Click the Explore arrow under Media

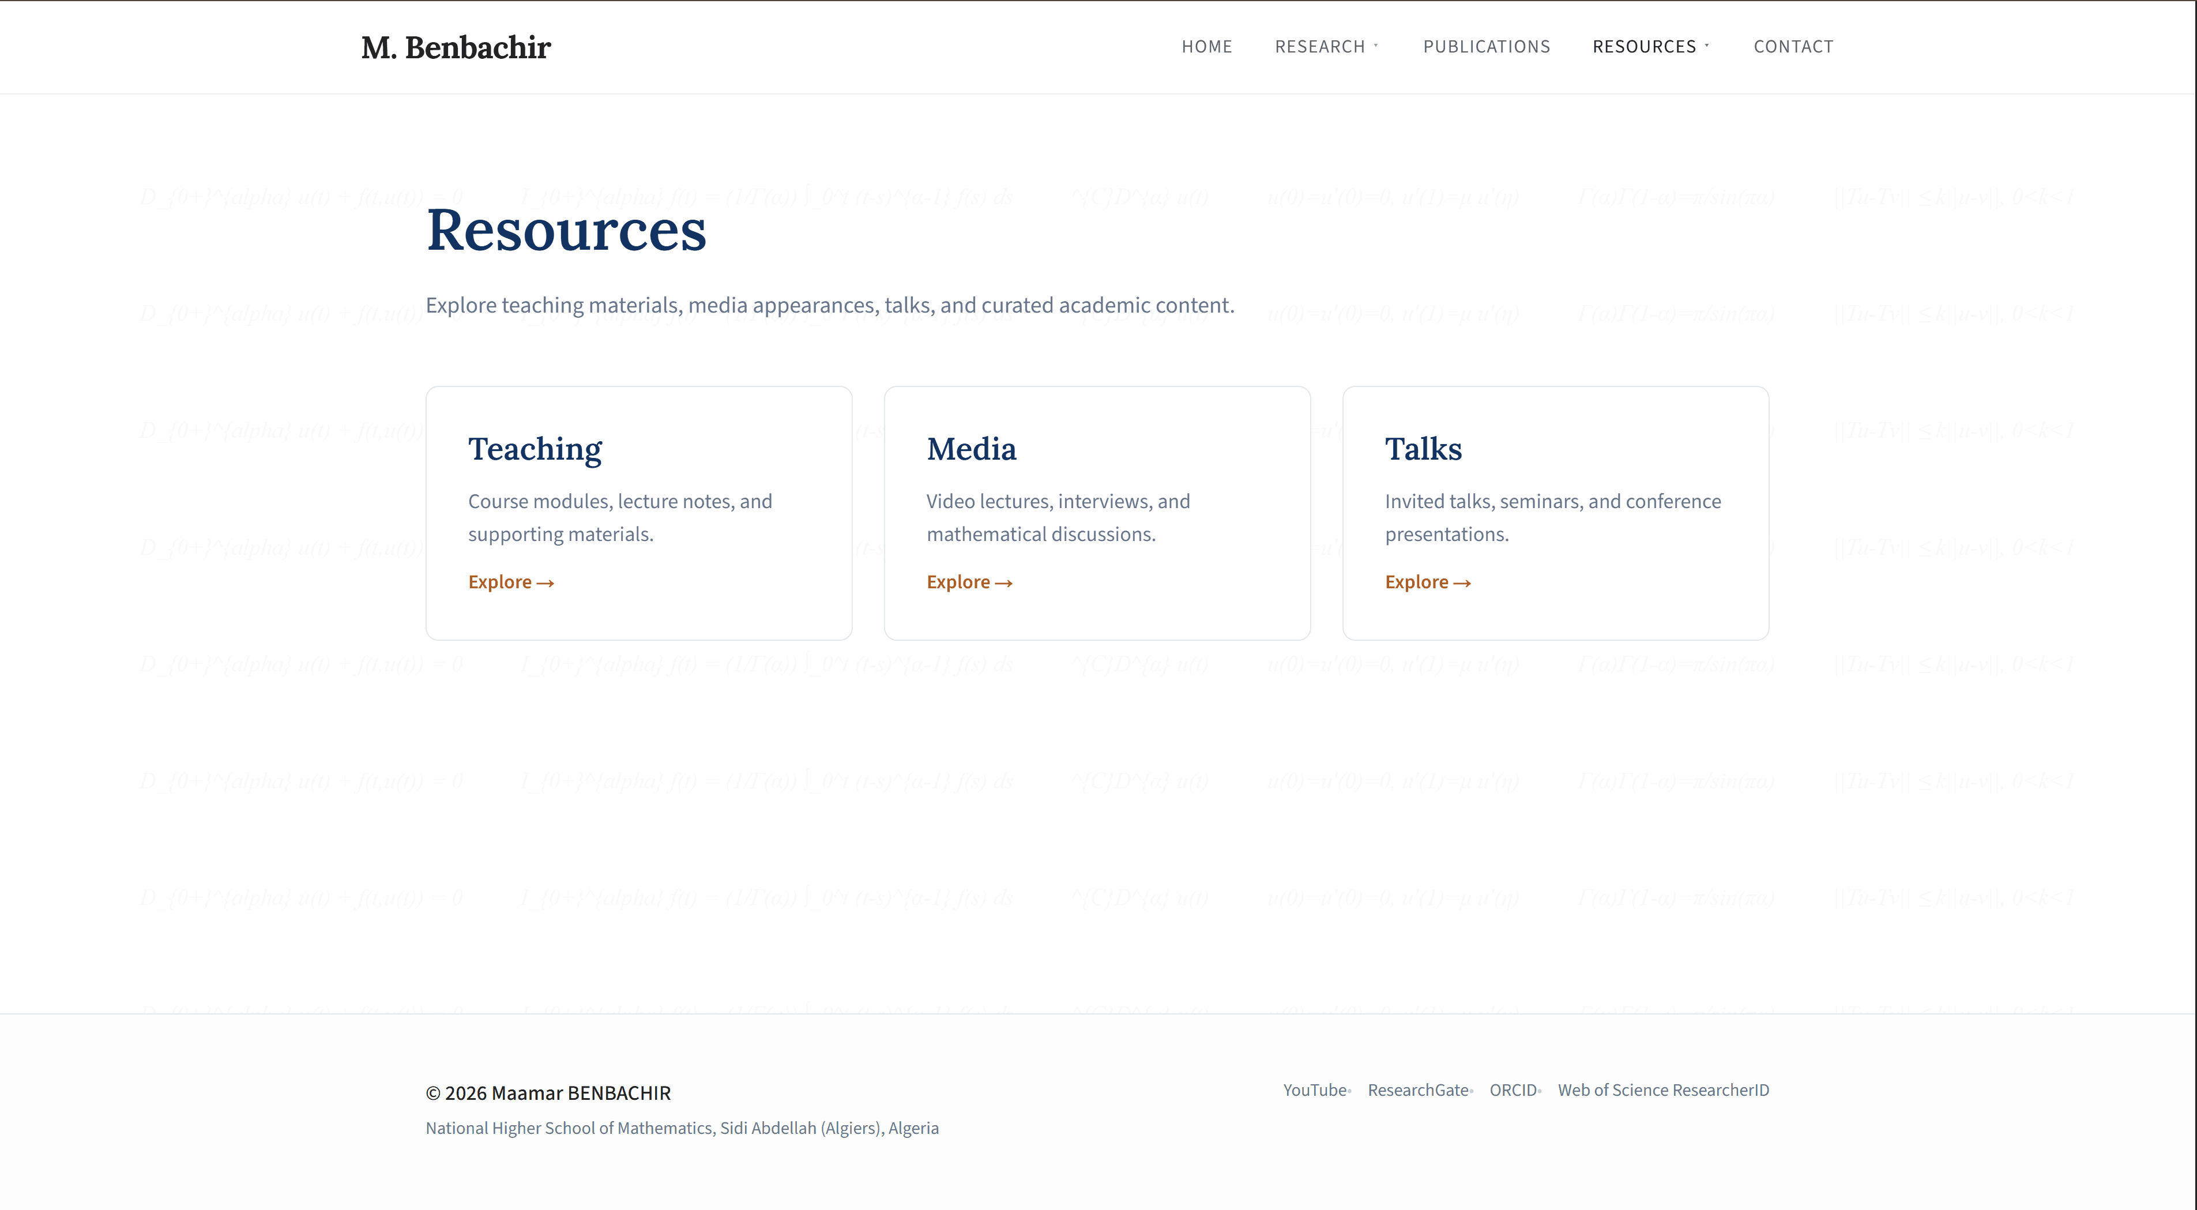[x=969, y=581]
